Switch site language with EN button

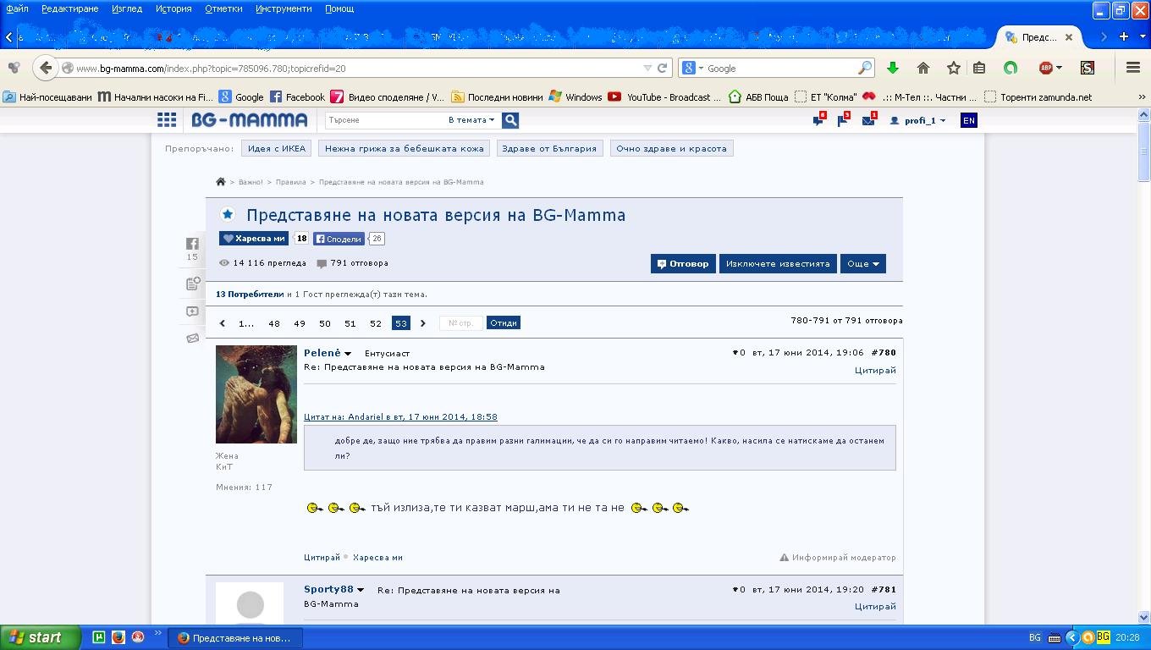point(968,120)
